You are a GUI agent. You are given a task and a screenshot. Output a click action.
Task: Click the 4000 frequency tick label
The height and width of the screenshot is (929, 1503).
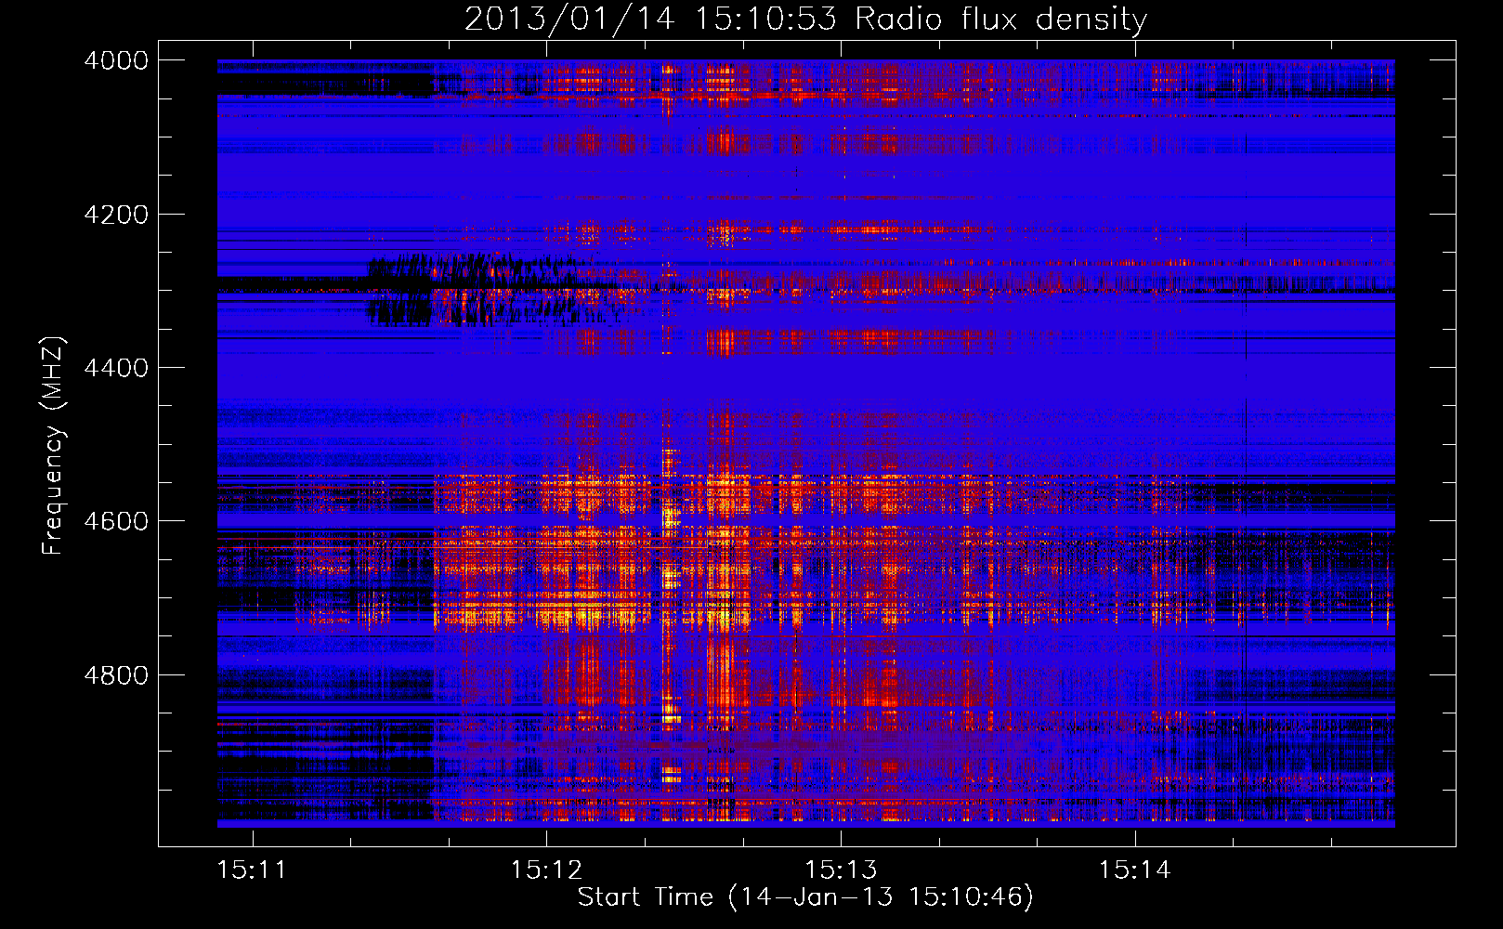click(x=116, y=60)
